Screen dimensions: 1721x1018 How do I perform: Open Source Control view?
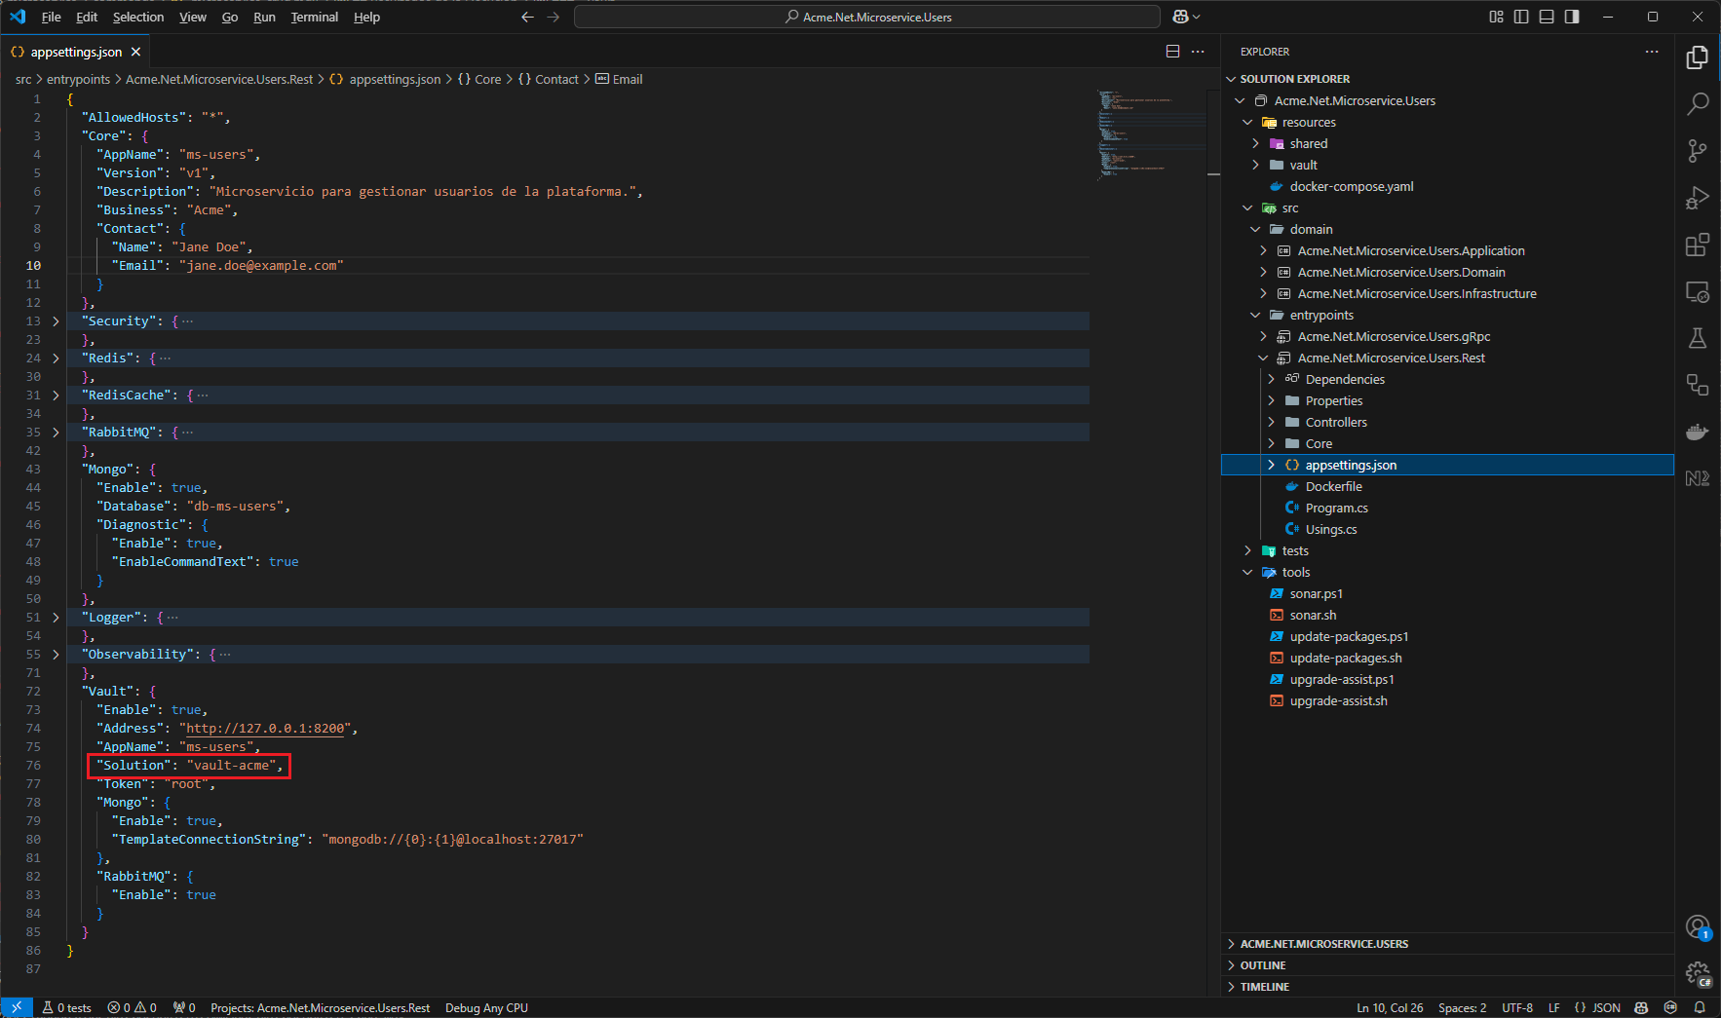click(1697, 150)
